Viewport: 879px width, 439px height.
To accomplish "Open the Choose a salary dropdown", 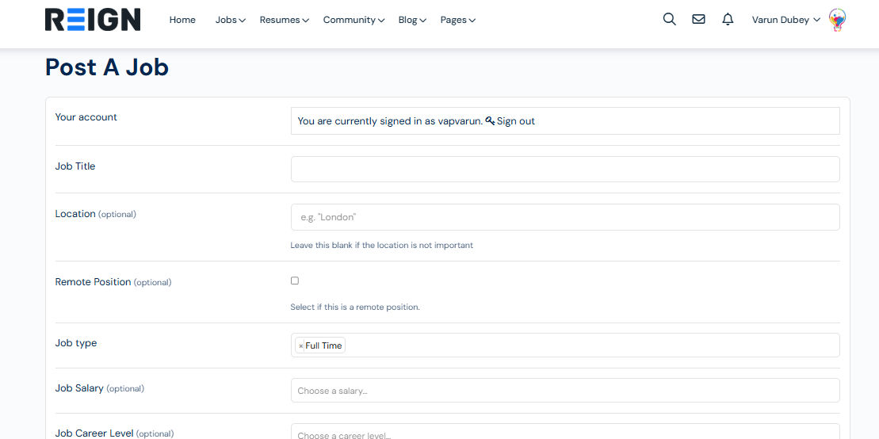I will (564, 390).
